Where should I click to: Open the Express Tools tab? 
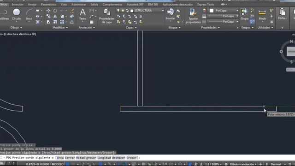[206, 4]
